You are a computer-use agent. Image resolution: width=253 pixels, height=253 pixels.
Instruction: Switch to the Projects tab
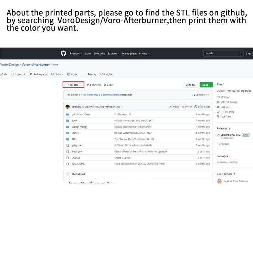[73, 74]
